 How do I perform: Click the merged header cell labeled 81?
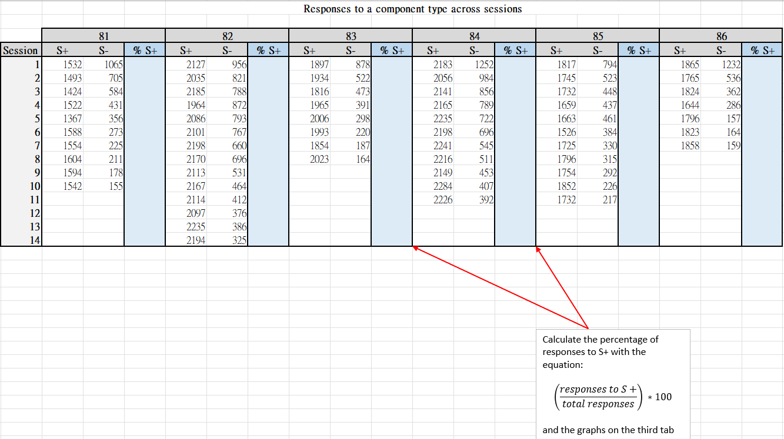pyautogui.click(x=103, y=36)
